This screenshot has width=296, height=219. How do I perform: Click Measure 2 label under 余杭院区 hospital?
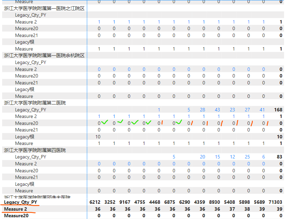click(26, 69)
